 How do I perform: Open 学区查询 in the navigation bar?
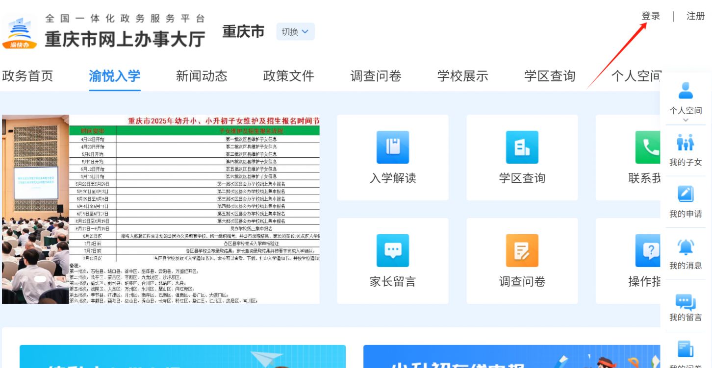click(x=550, y=76)
